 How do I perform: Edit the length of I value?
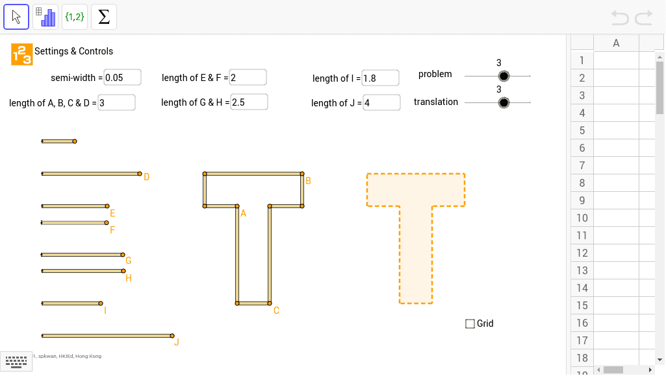point(380,77)
